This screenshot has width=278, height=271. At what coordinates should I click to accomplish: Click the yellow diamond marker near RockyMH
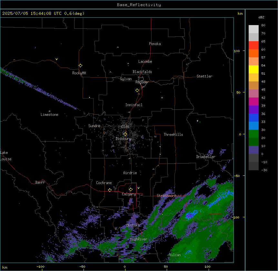[80, 66]
